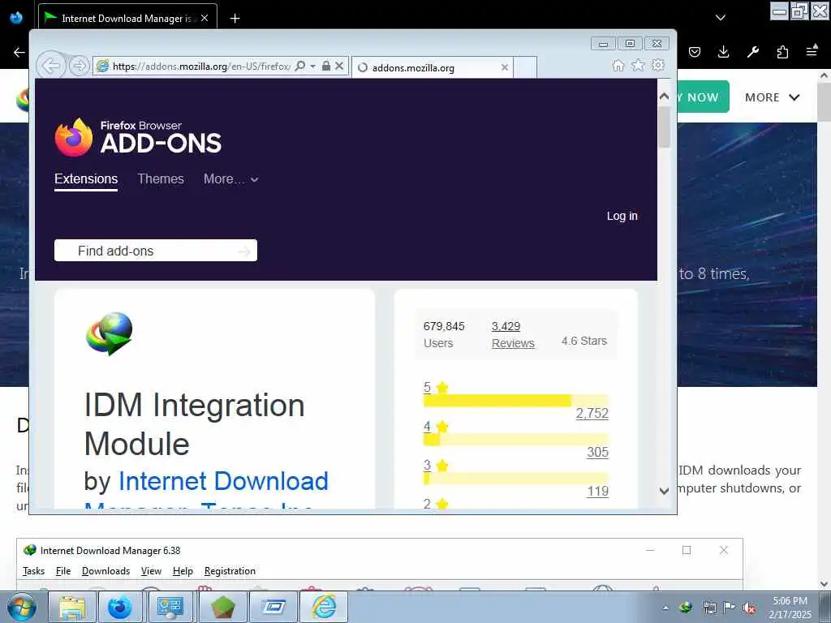Open the 119 three-star reviews count
The height and width of the screenshot is (623, 831).
597,492
